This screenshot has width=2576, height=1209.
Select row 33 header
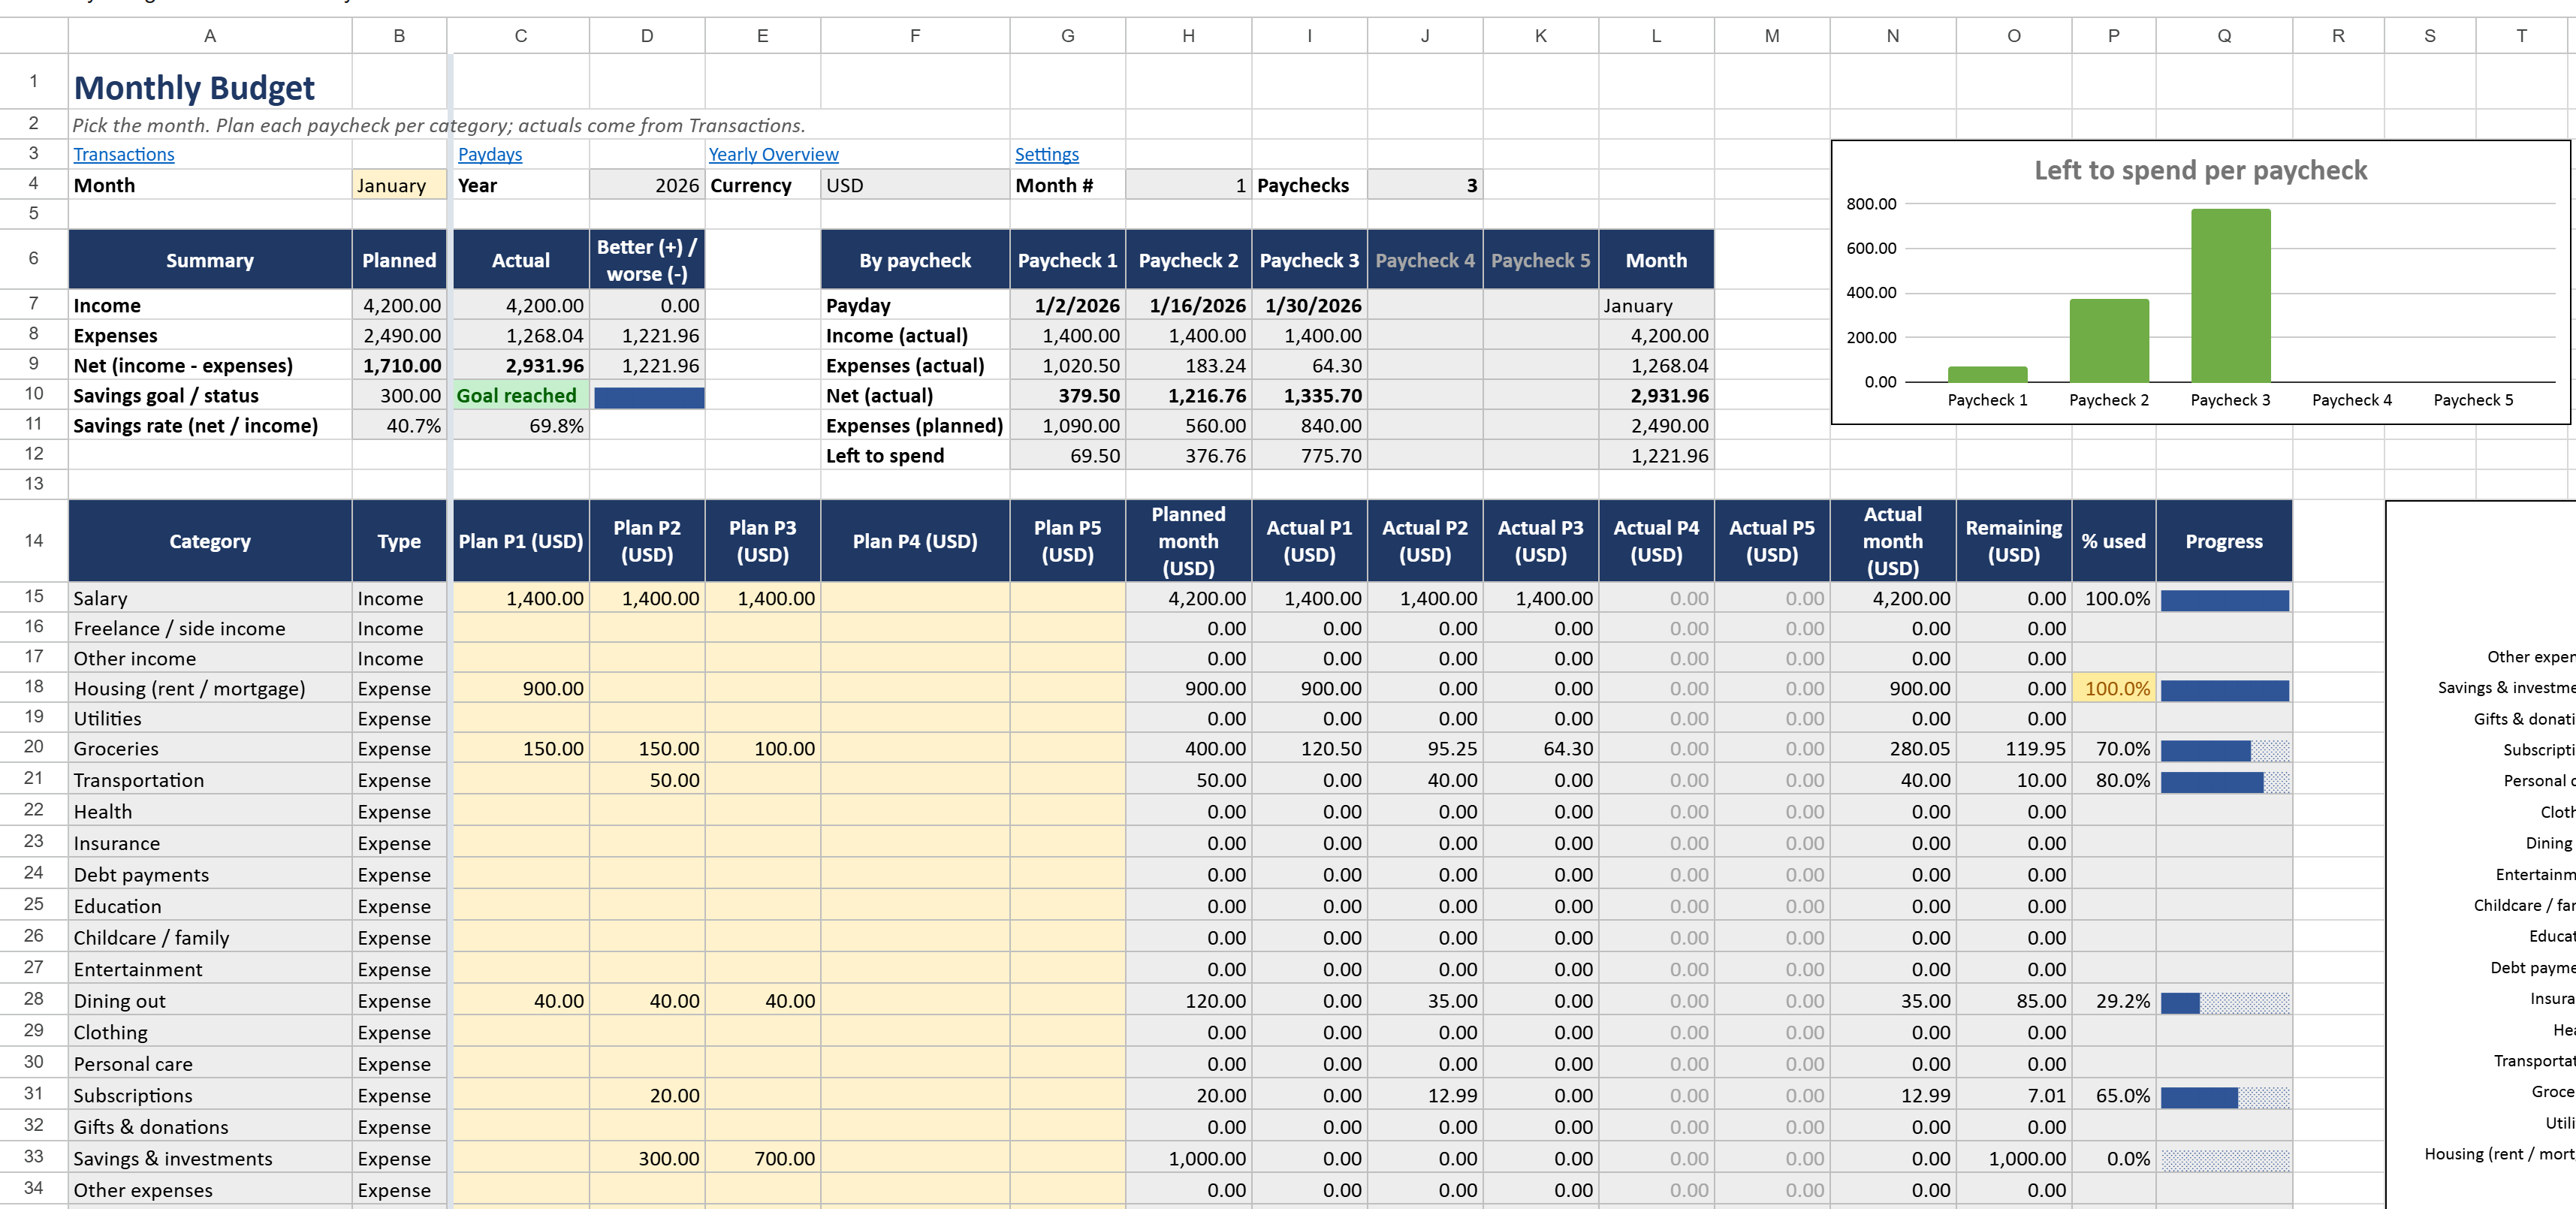click(34, 1157)
